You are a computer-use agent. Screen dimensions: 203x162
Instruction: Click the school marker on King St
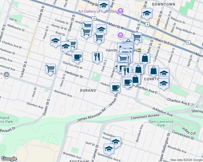coord(104,6)
